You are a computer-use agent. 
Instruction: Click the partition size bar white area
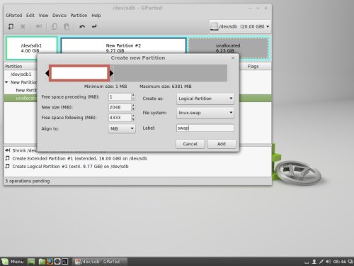79,73
